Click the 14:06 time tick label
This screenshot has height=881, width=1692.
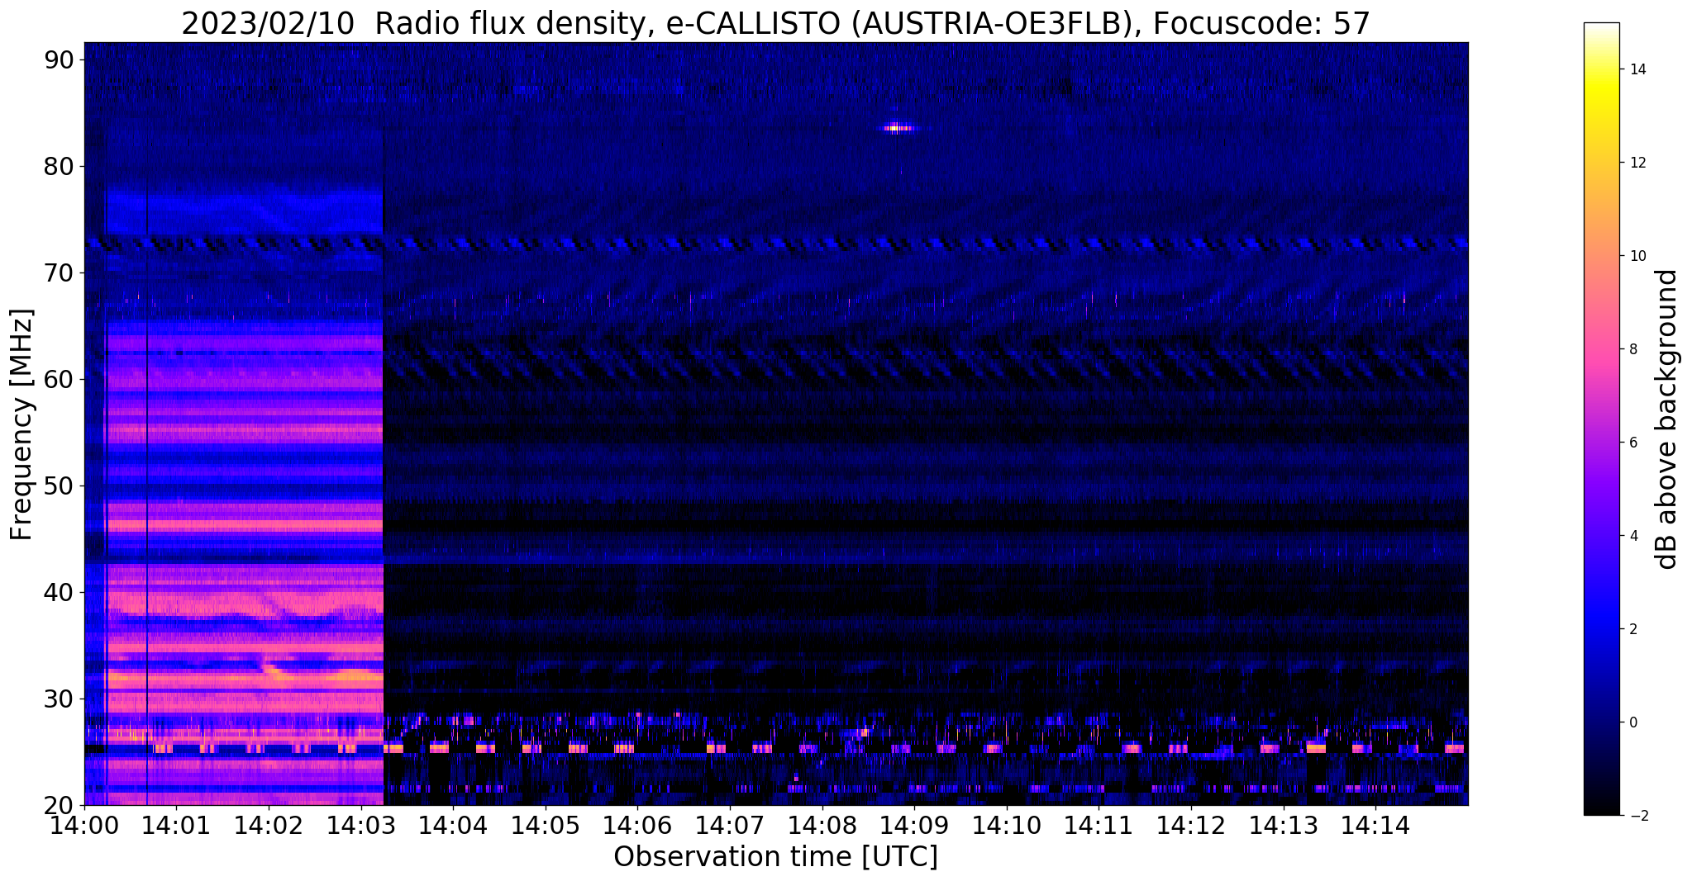tap(637, 826)
